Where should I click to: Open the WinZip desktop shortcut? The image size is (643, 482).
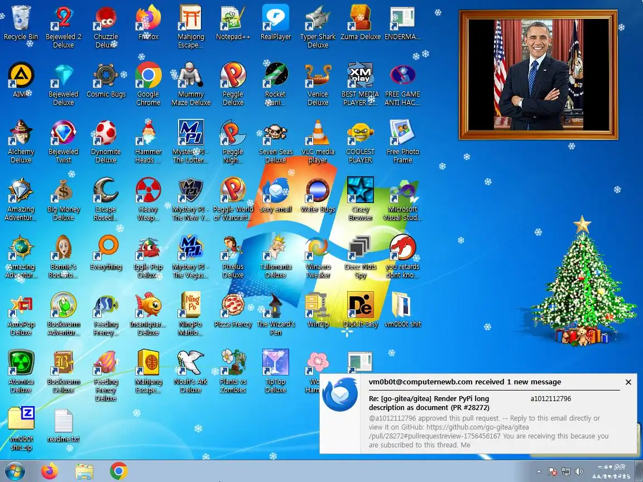click(x=318, y=310)
